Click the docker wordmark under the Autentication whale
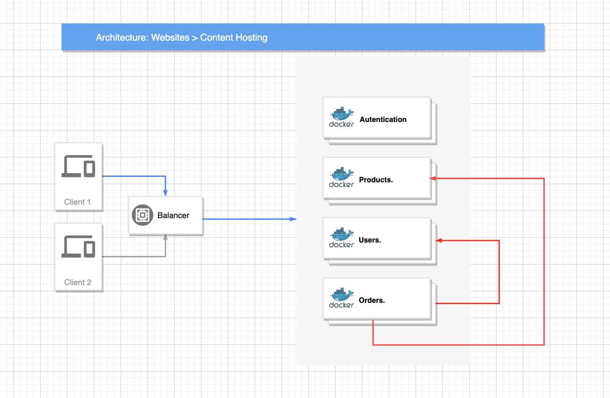610x398 pixels. click(x=340, y=124)
